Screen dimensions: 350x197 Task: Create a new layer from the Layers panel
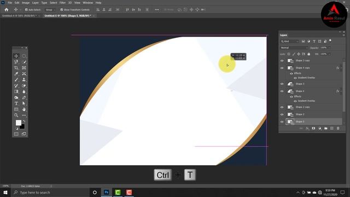[x=332, y=129]
